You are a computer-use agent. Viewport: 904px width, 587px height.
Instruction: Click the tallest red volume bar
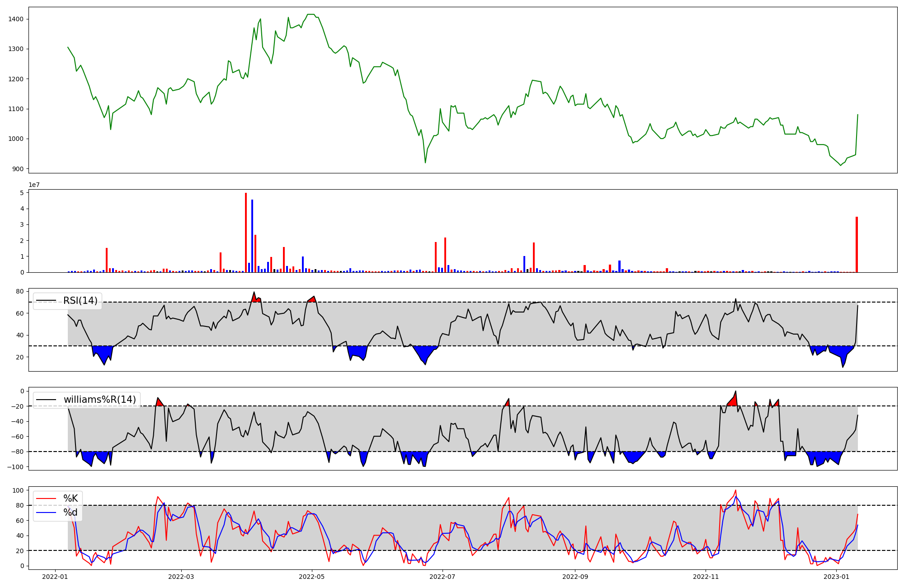246,233
